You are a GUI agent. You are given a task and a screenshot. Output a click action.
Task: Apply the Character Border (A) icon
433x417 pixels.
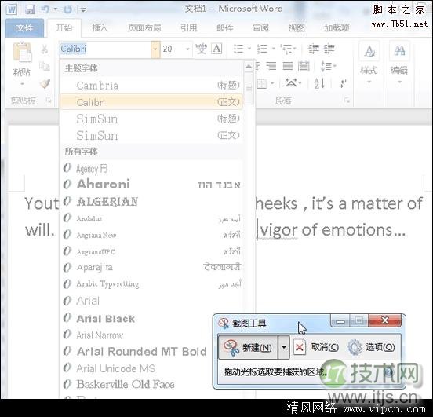click(216, 49)
